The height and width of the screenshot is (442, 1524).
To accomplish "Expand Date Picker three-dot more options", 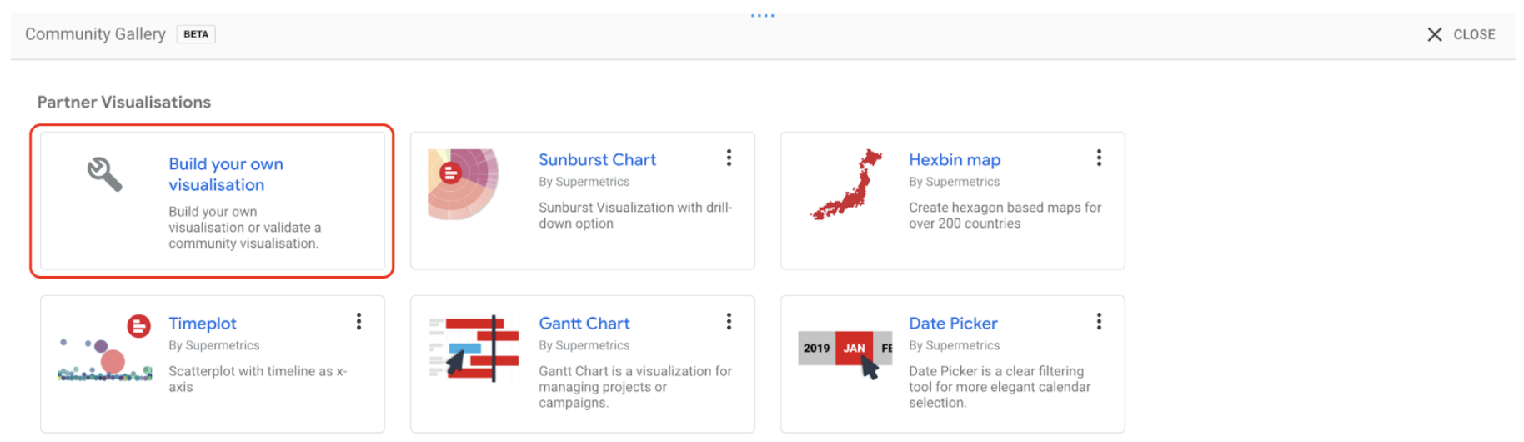I will (x=1099, y=322).
